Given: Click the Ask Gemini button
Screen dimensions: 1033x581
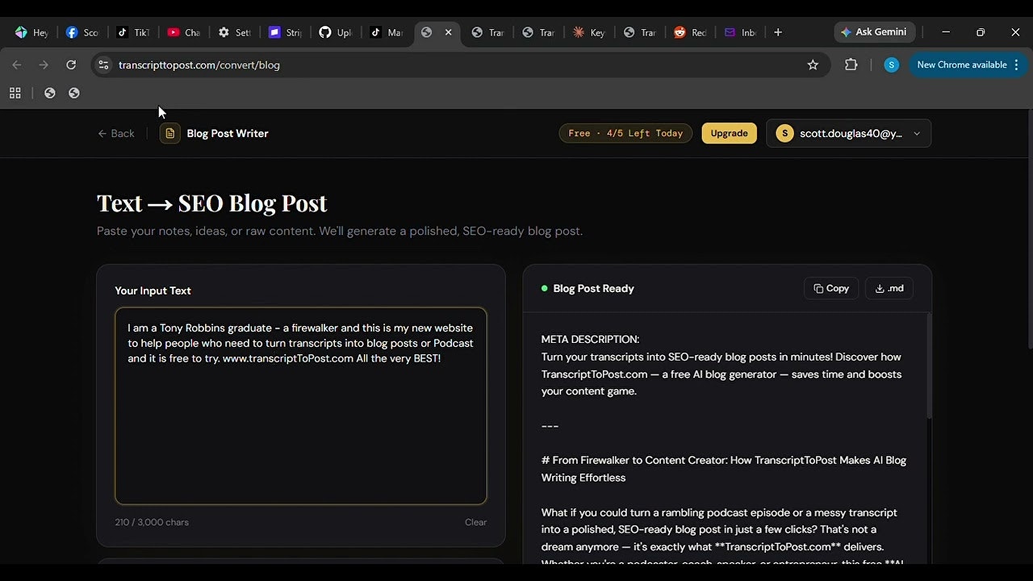Looking at the screenshot, I should click(875, 32).
